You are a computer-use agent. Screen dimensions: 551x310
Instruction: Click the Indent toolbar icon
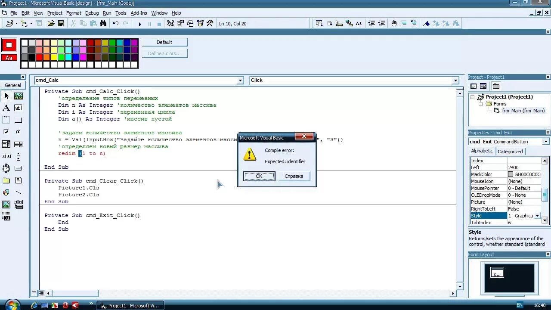pos(371,24)
